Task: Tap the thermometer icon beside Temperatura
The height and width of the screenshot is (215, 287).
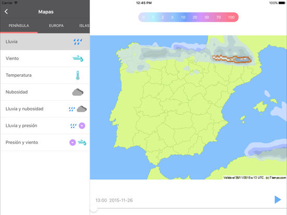Action: click(x=78, y=75)
